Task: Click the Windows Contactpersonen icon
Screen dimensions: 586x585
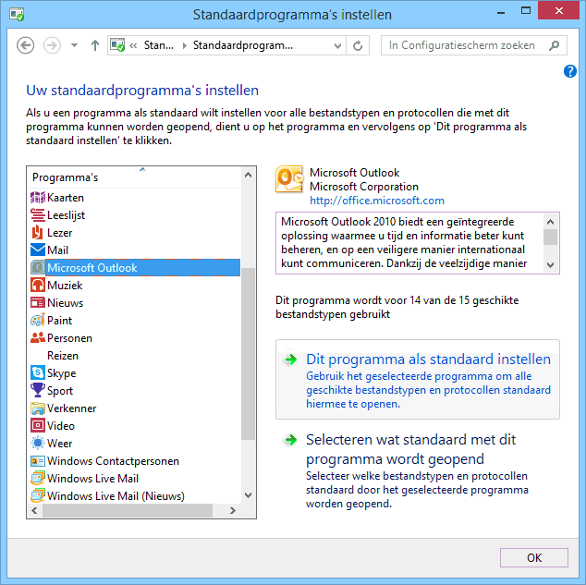Action: (x=37, y=461)
